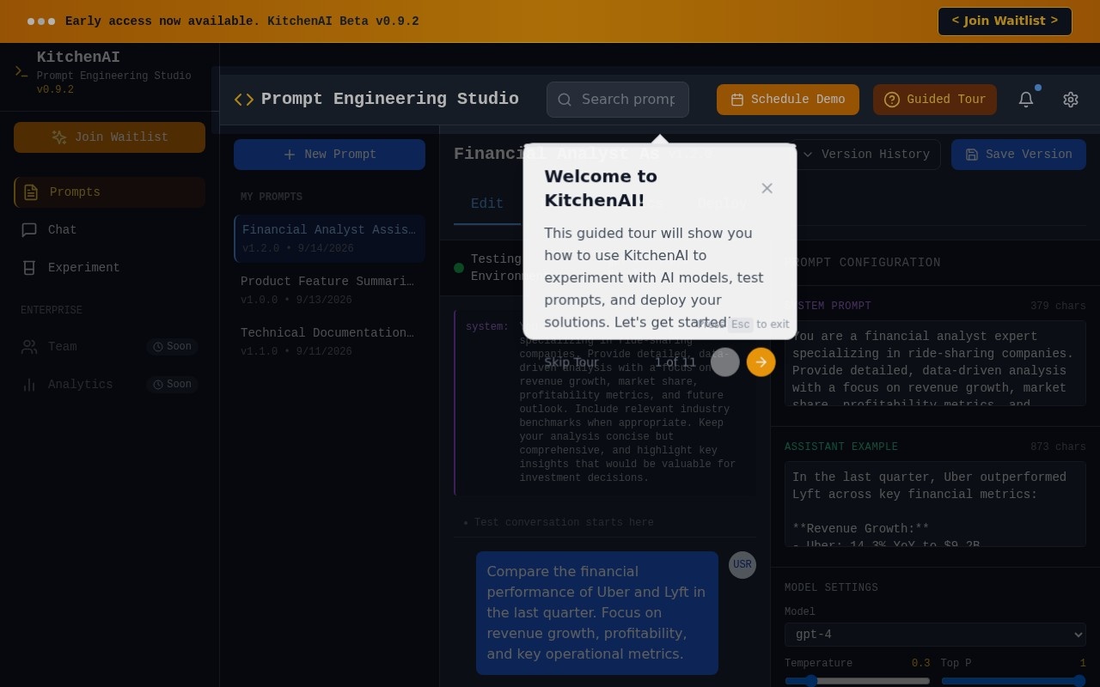
Task: Open the Product Feature Summari… prompt
Action: (x=329, y=290)
